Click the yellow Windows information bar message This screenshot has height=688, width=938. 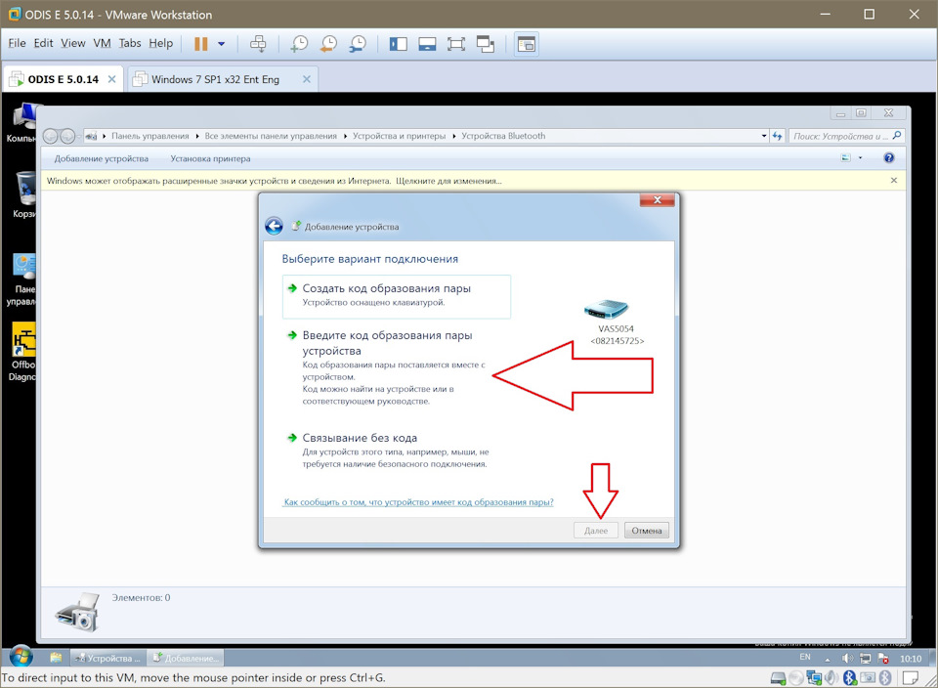click(x=274, y=181)
